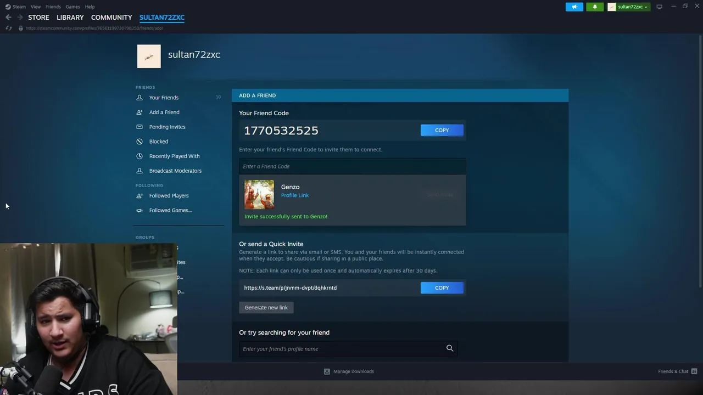This screenshot has height=395, width=703.
Task: Click the Followed Games megaphone icon
Action: (140, 210)
